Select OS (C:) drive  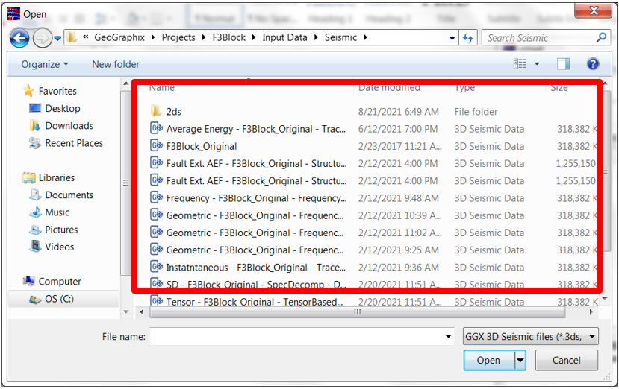63,299
